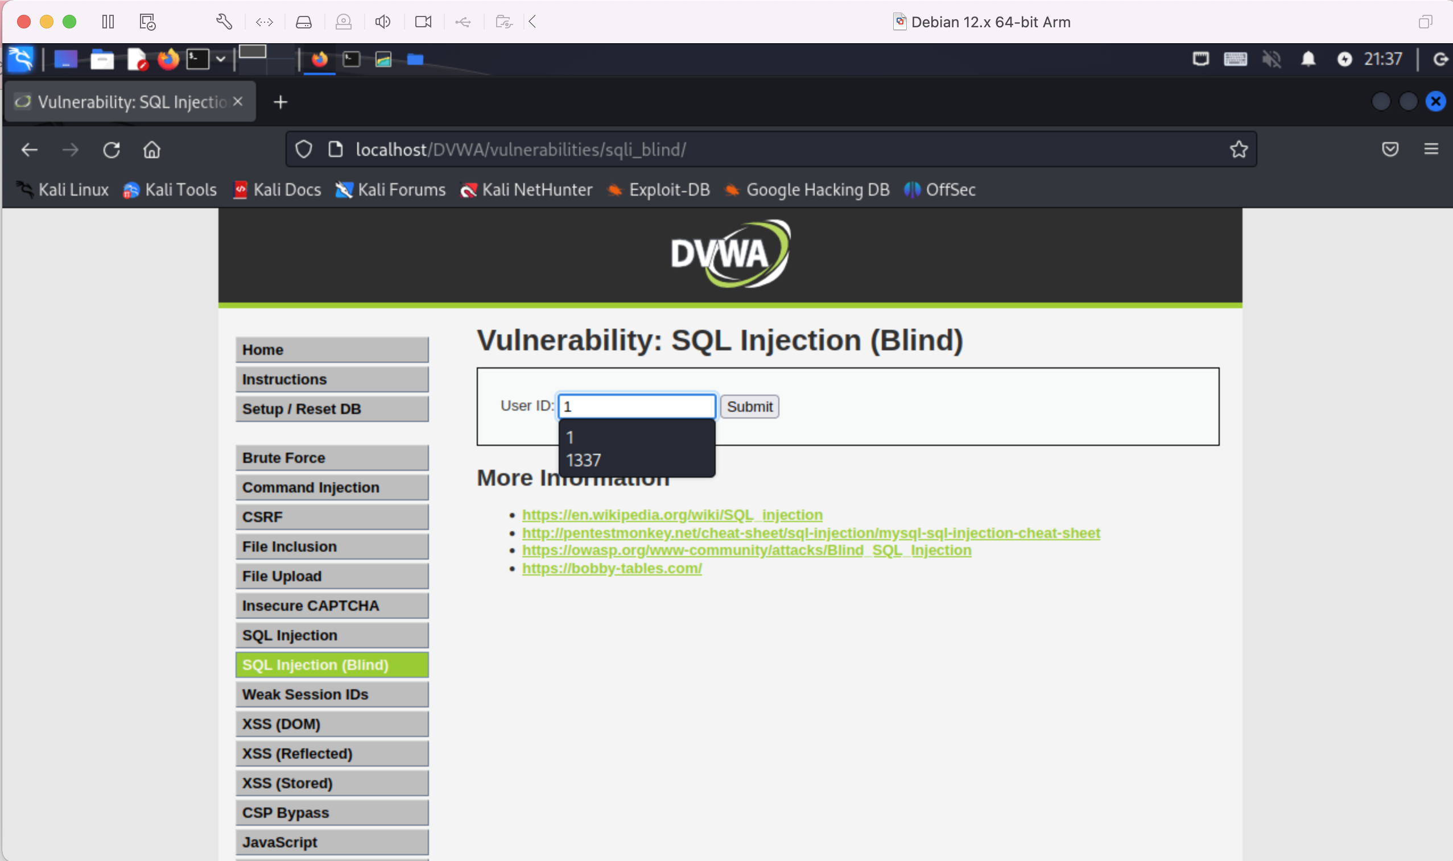Click the VM hard disk icon
Viewport: 1453px width, 861px height.
303,22
